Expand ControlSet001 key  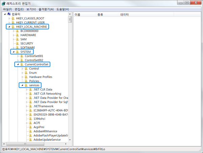[x=18, y=56]
